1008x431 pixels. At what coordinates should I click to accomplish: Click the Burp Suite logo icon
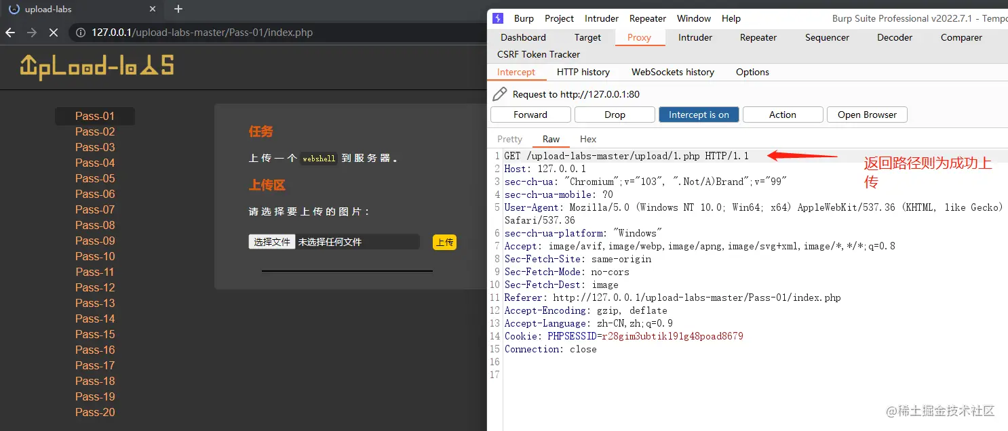coord(498,18)
